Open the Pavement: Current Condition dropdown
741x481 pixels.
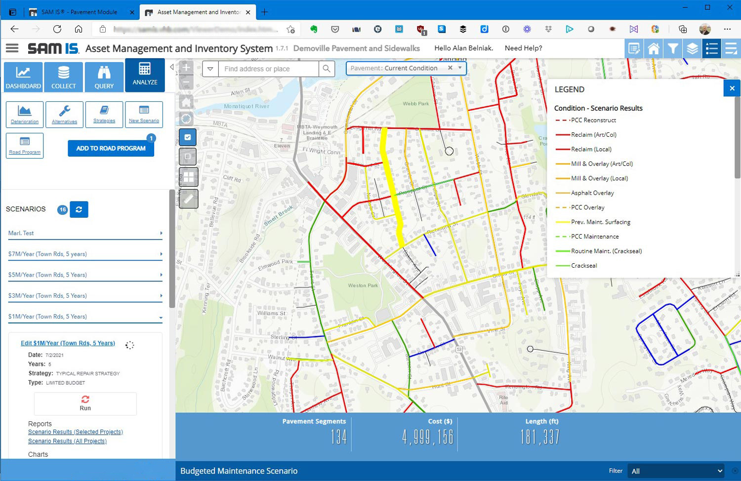(x=406, y=68)
